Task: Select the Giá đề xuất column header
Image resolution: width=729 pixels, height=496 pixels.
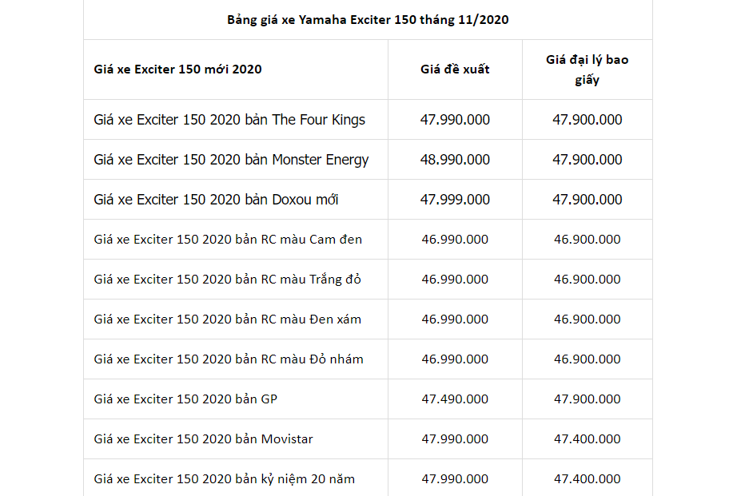Action: (455, 69)
